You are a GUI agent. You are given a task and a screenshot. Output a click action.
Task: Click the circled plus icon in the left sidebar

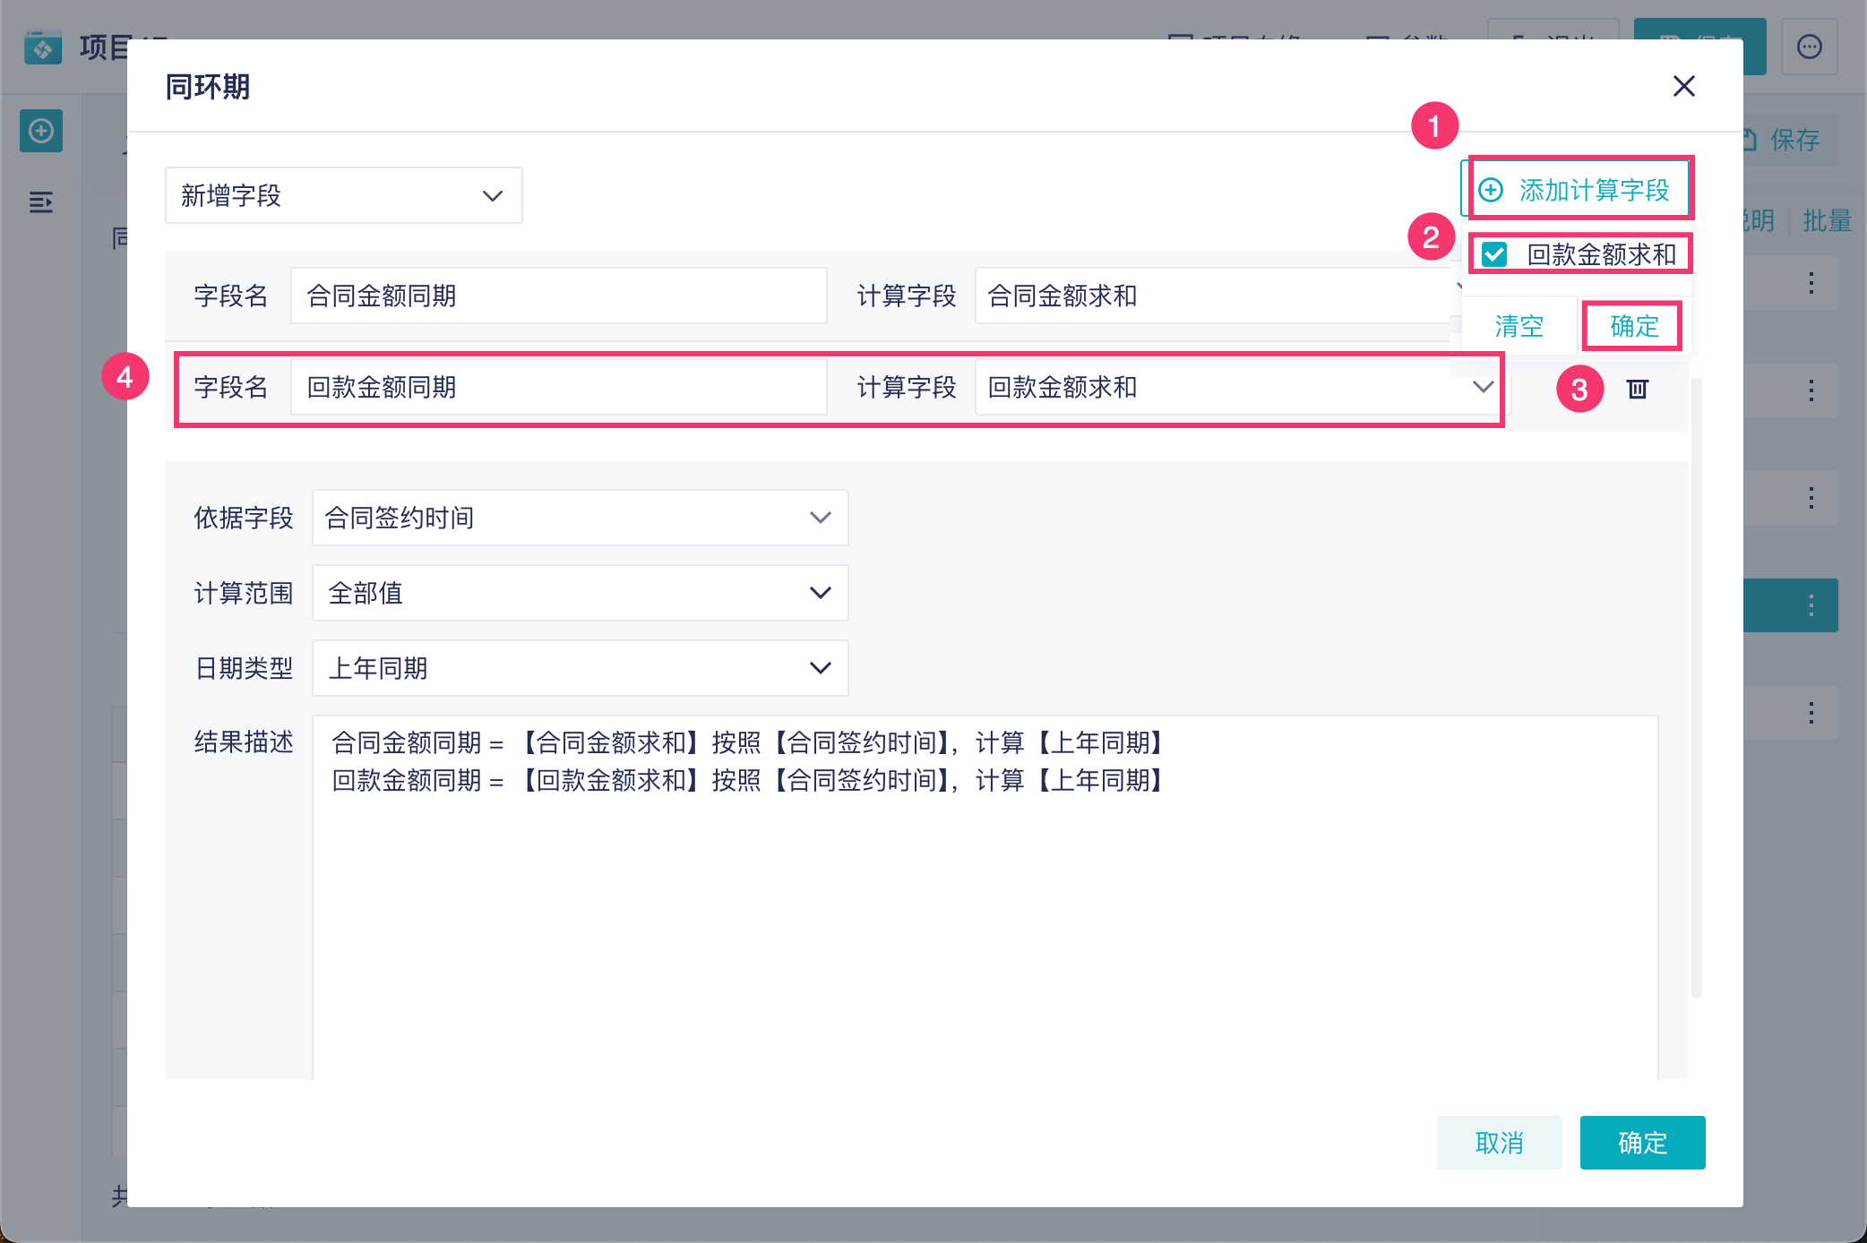41,131
